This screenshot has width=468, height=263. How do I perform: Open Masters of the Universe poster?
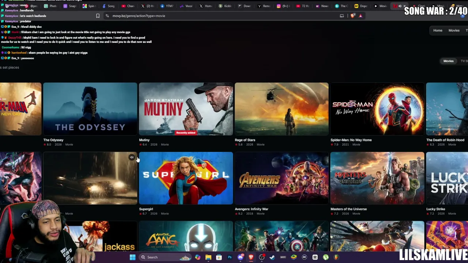click(377, 178)
